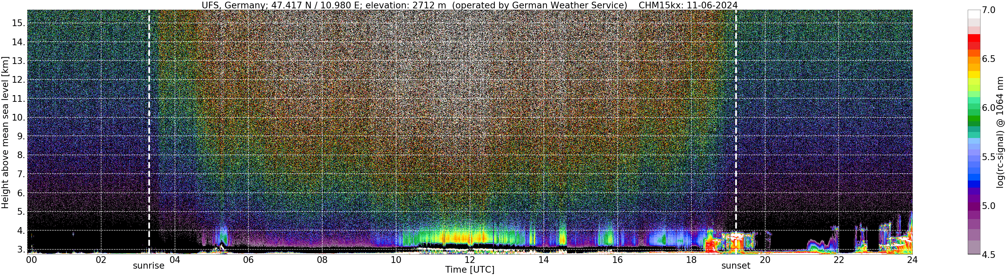Click the 08 time tick label
The height and width of the screenshot is (276, 1007).
(x=322, y=260)
